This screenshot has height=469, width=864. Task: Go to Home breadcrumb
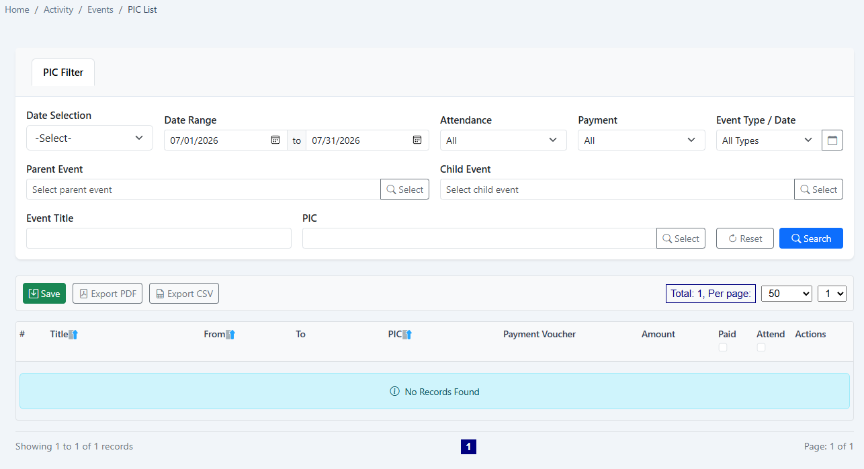(17, 10)
